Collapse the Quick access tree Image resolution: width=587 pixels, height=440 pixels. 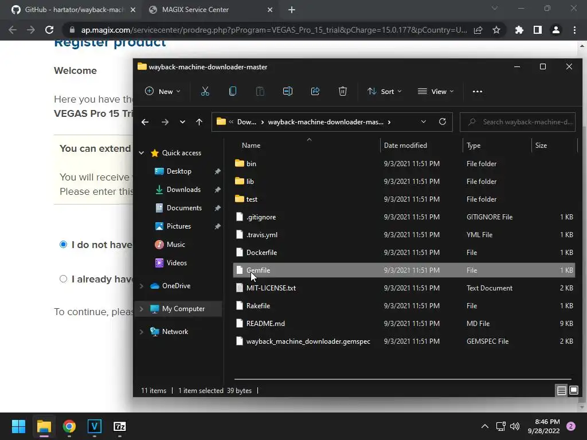click(x=142, y=152)
